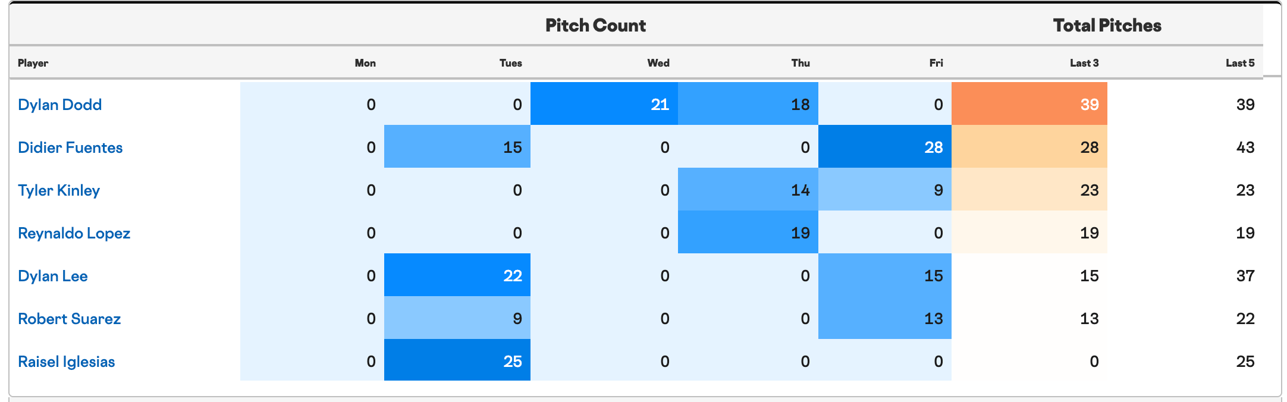
Task: Open Dylan Dodd player link
Action: [x=59, y=105]
